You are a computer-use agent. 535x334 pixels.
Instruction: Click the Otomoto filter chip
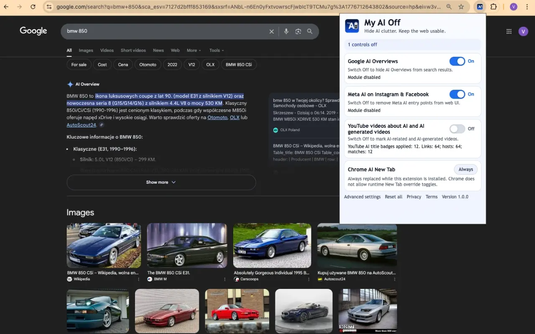pos(148,65)
